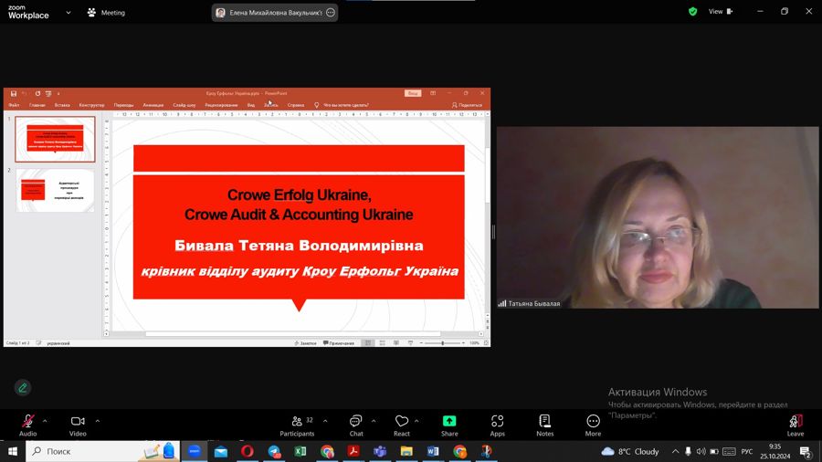The height and width of the screenshot is (462, 822).
Task: Open the View layout dropdown
Action: click(x=721, y=12)
